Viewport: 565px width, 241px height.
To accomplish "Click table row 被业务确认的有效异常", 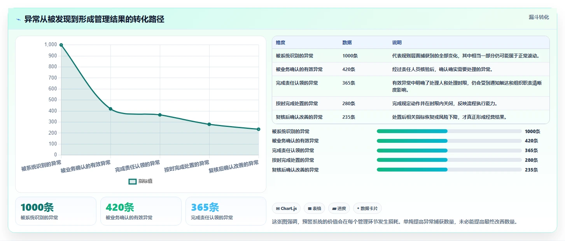I will (x=411, y=69).
